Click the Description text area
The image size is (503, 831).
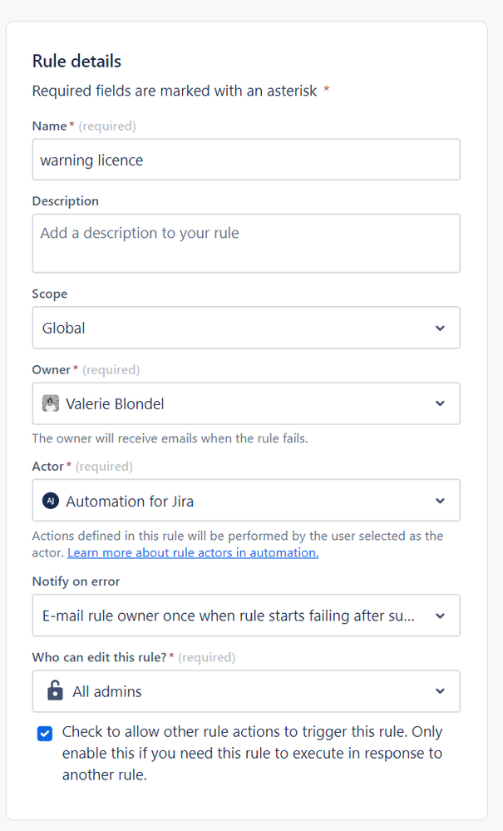(x=246, y=243)
